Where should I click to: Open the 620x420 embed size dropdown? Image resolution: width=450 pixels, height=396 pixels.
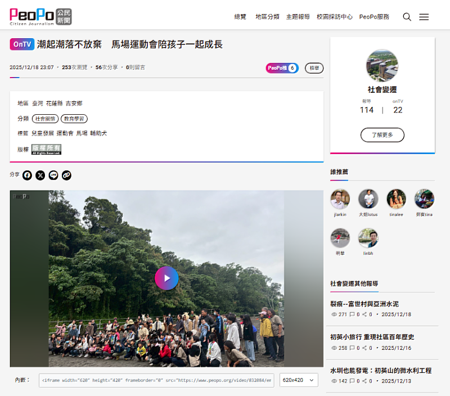298,380
